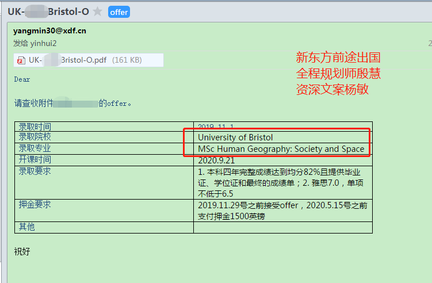Click the 录取专业 row label
Screen dimensions: 432x283
[35, 148]
